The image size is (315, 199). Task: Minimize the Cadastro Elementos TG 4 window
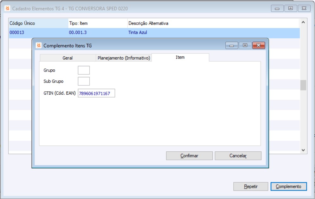point(277,9)
